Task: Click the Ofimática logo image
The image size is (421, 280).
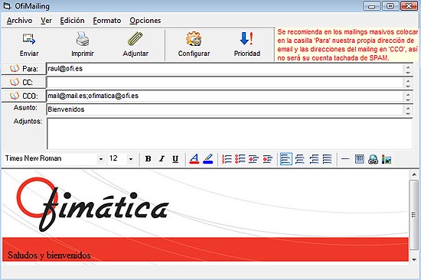Action: coord(93,204)
